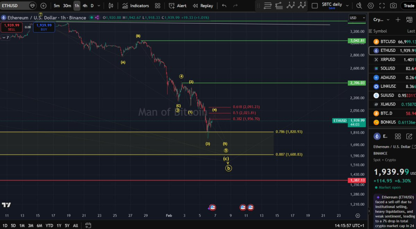The image size is (416, 229).
Task: Open the 14:15:57 UTC+1 timezone menu
Action: click(349, 226)
